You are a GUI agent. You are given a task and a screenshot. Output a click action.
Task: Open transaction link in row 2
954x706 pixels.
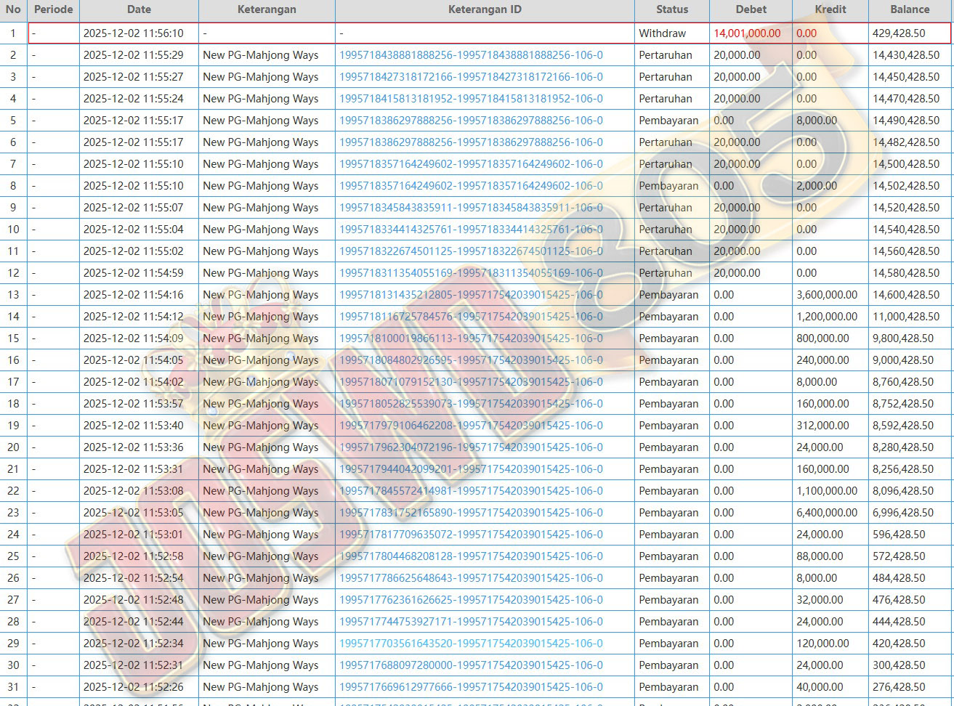coord(471,55)
